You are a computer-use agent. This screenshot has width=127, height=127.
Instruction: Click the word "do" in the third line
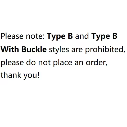point(31,62)
